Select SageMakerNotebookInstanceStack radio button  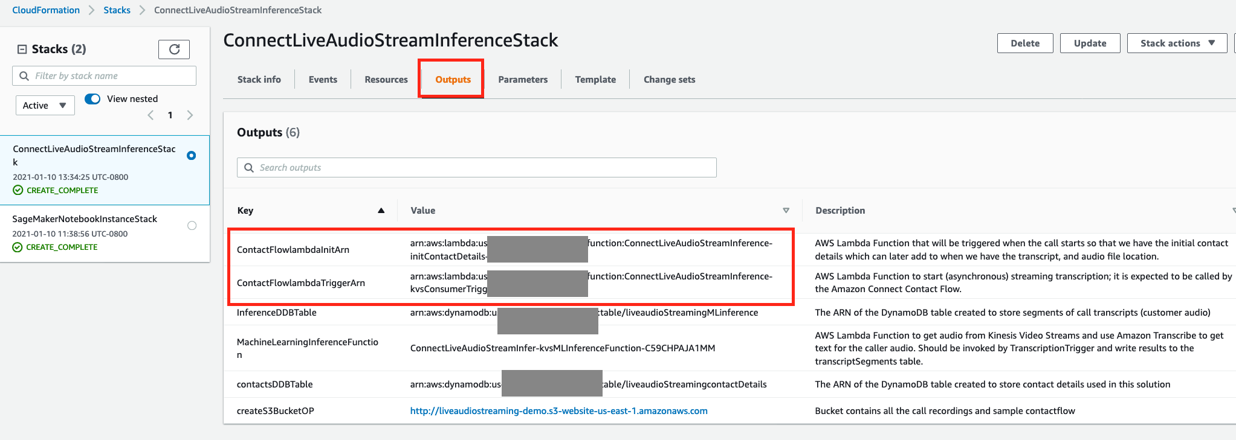(x=192, y=226)
